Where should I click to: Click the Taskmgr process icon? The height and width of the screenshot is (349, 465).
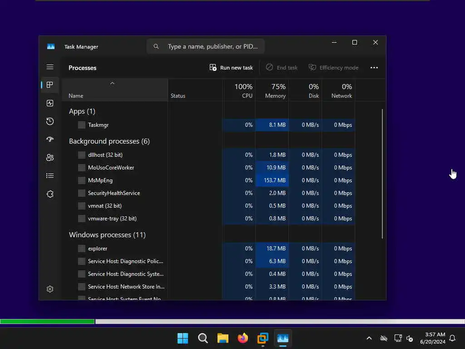click(x=82, y=125)
